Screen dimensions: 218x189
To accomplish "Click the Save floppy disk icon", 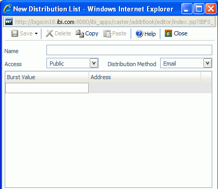I will pyautogui.click(x=15, y=33).
